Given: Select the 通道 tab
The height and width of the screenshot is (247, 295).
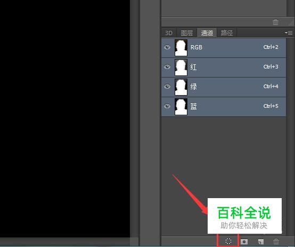Looking at the screenshot, I should [x=207, y=33].
